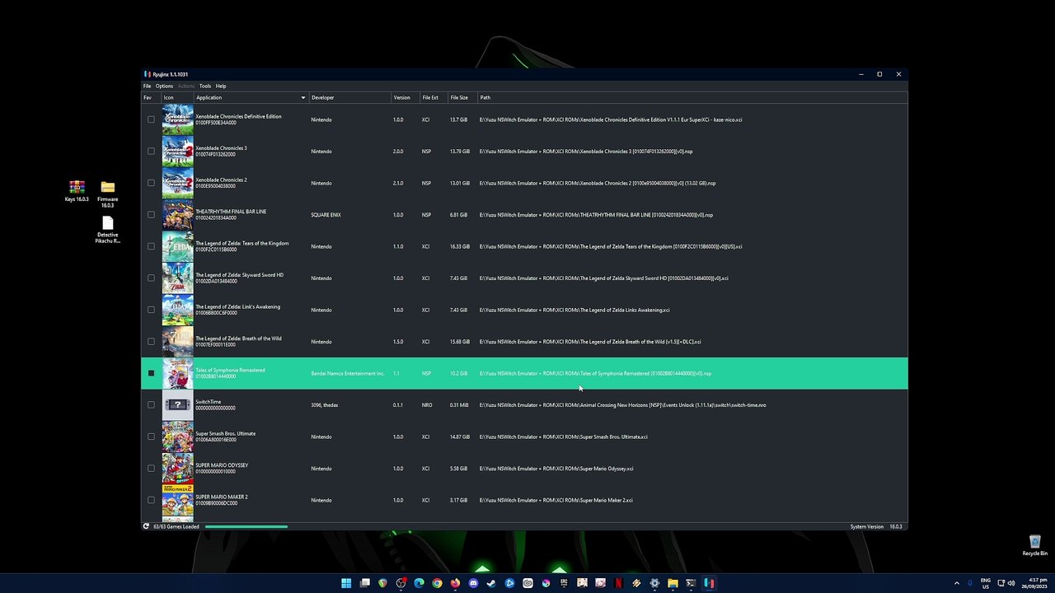The height and width of the screenshot is (593, 1055).
Task: Select the Link's Awakening cover icon
Action: (x=177, y=310)
